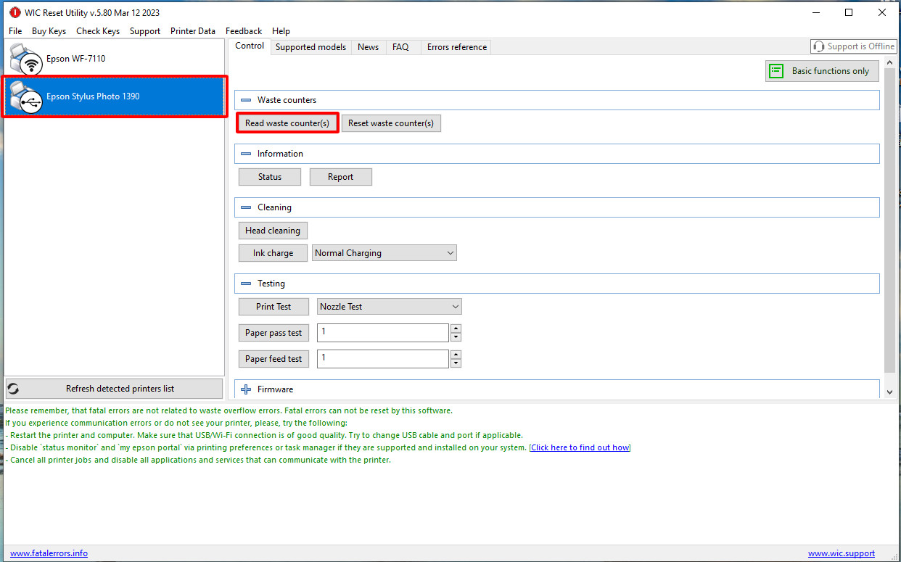Click the headset Support is Offline icon
The width and height of the screenshot is (901, 562).
(x=819, y=46)
